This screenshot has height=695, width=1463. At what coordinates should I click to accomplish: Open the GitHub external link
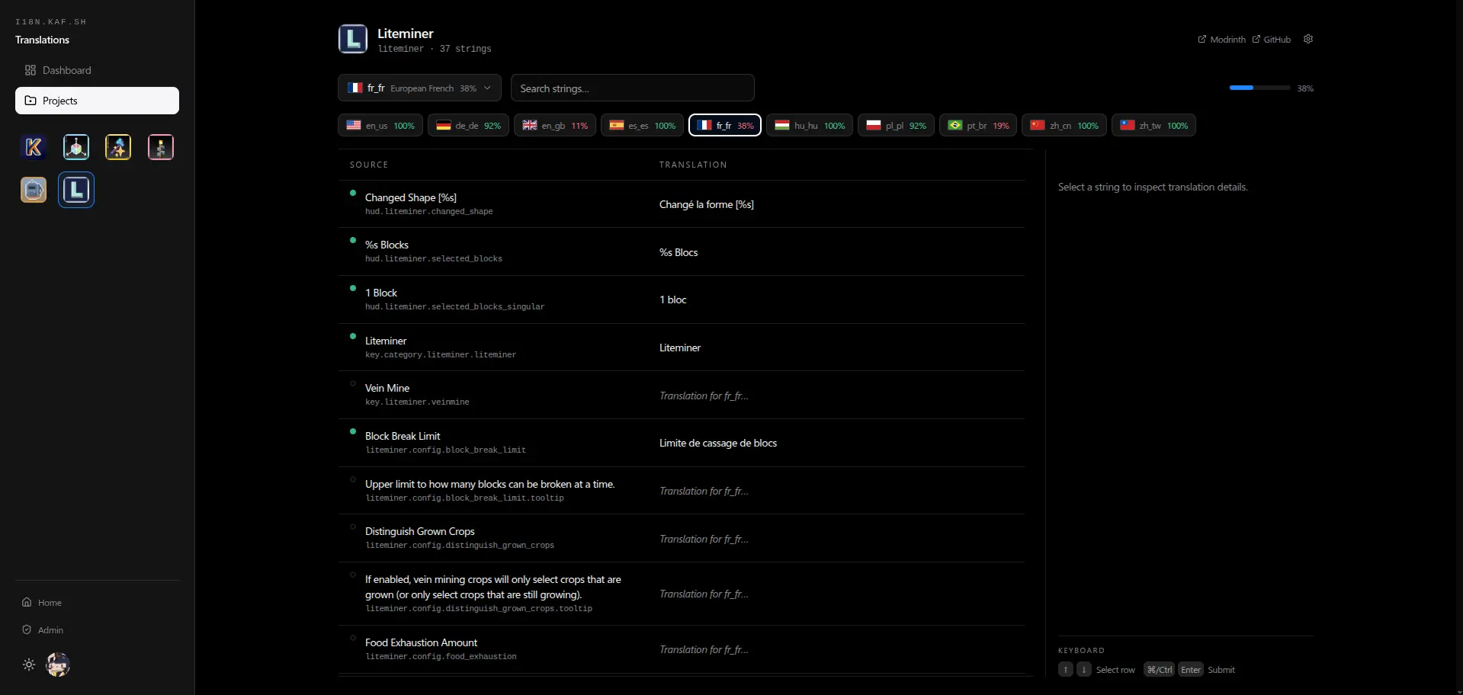tap(1272, 39)
